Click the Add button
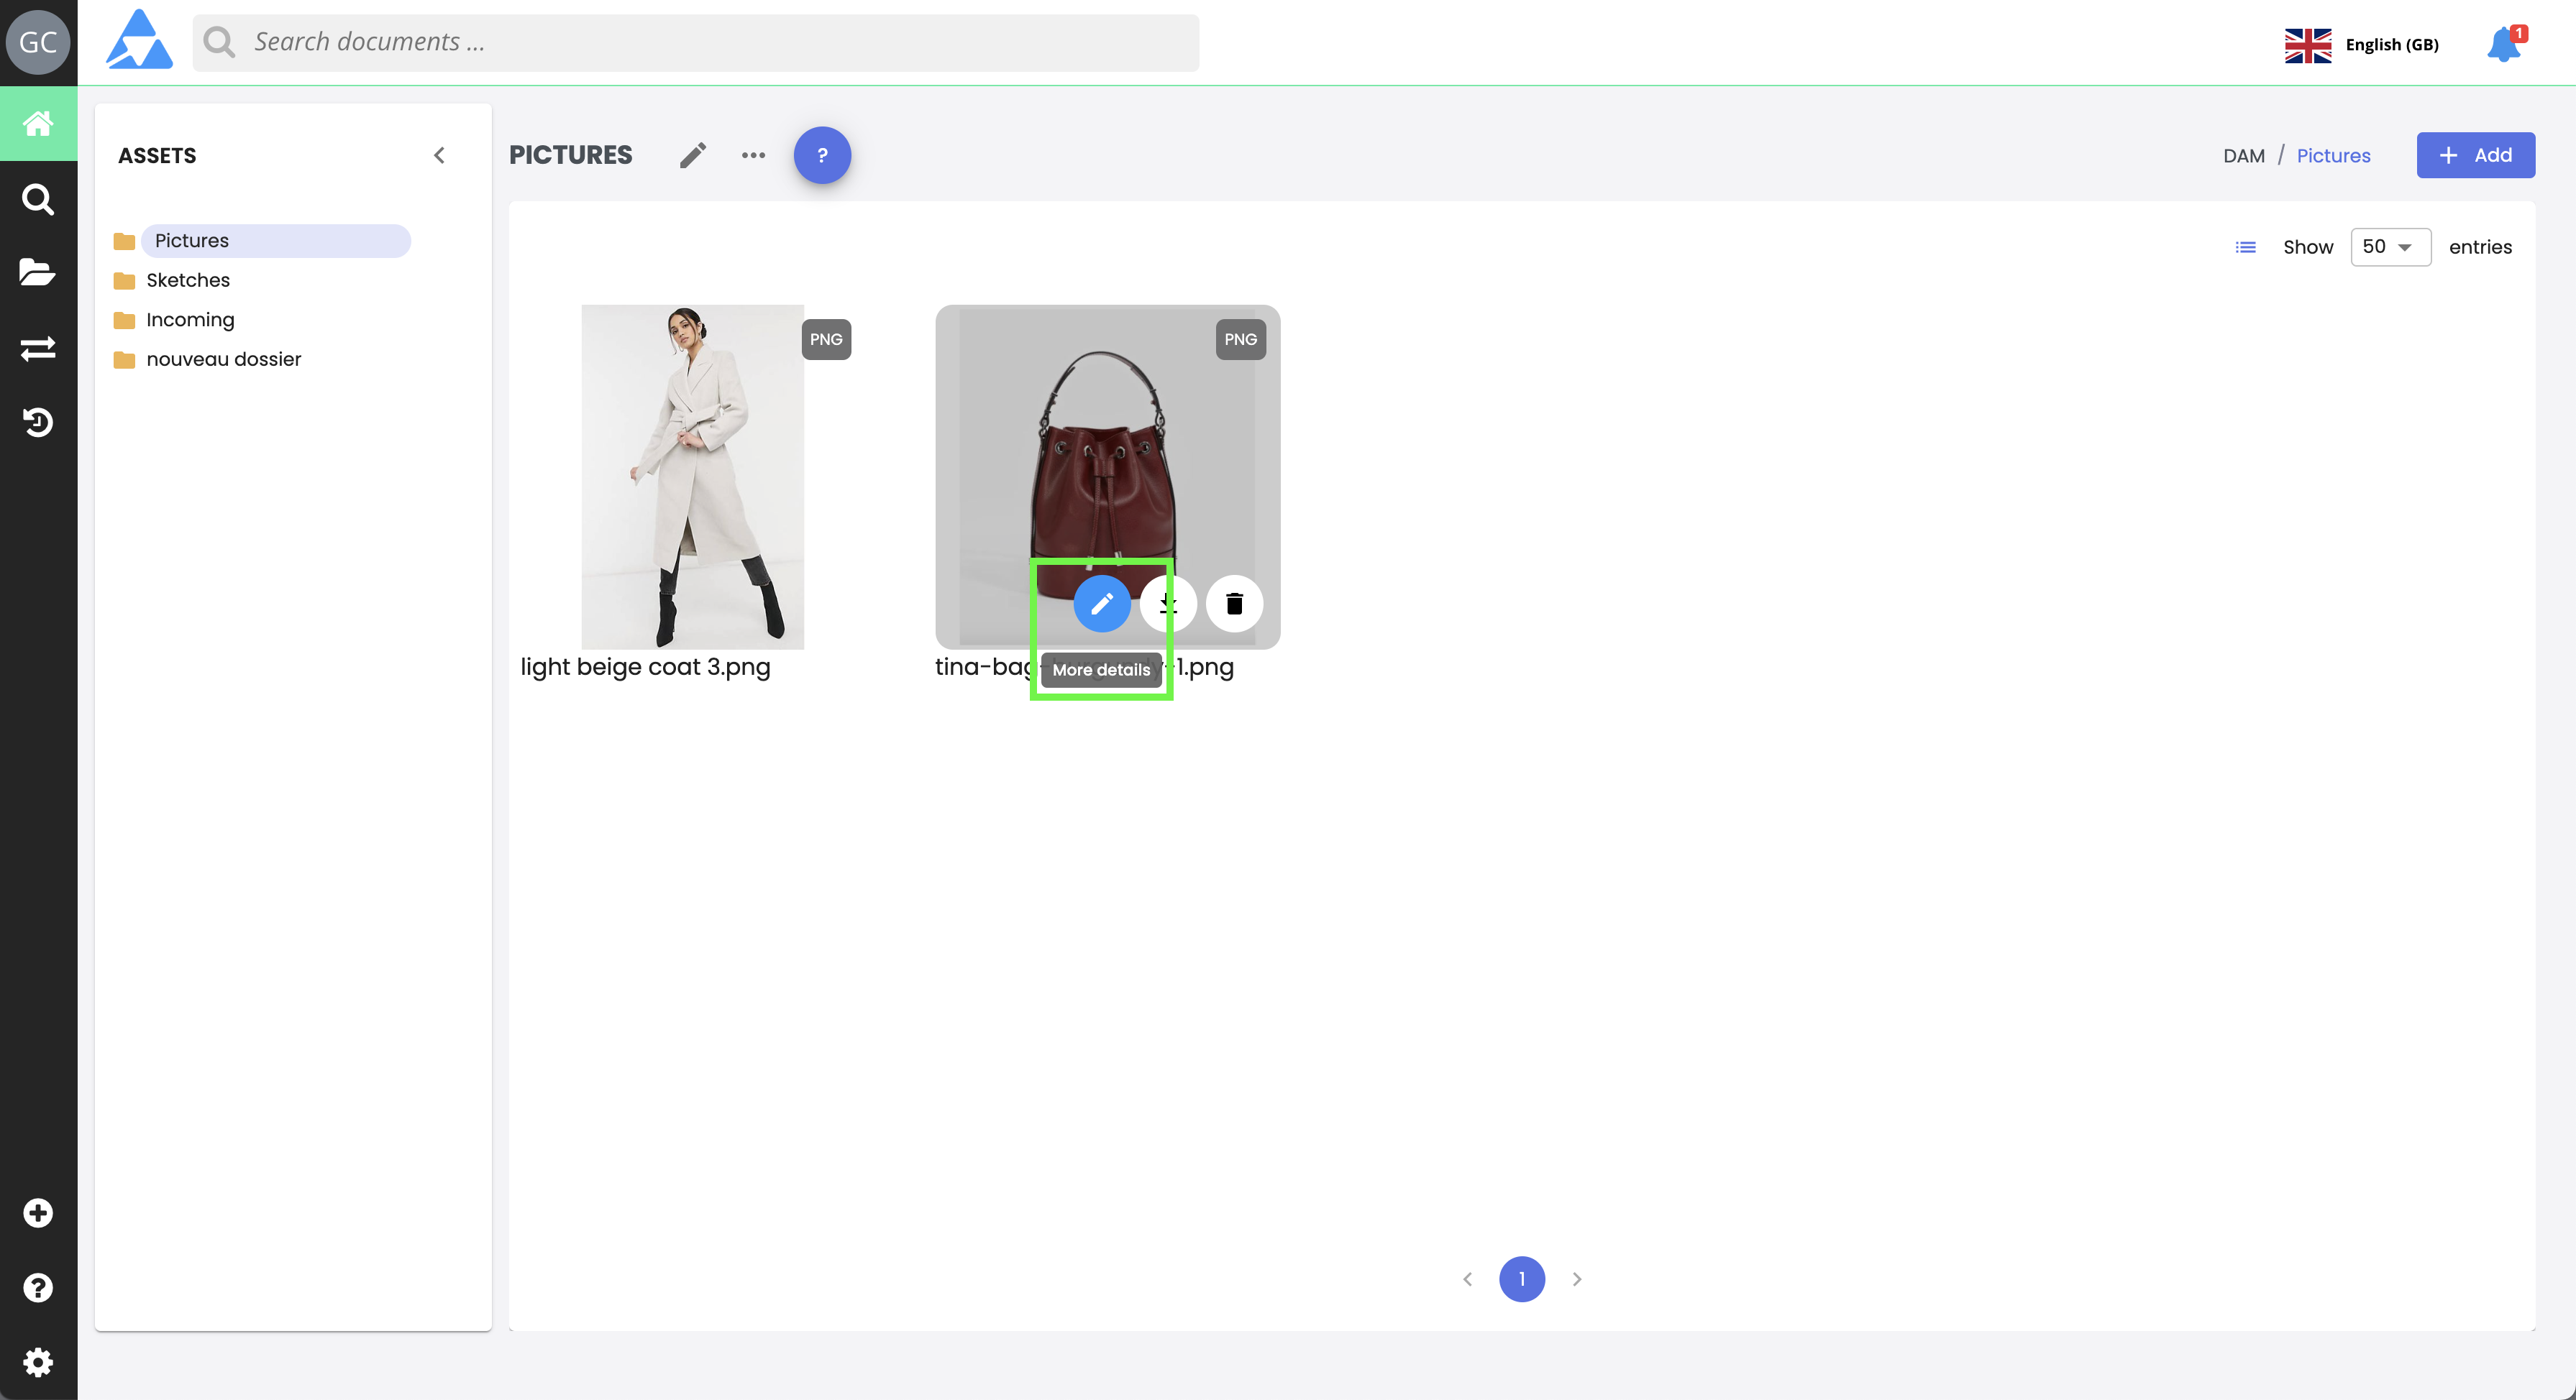The height and width of the screenshot is (1400, 2576). tap(2475, 155)
